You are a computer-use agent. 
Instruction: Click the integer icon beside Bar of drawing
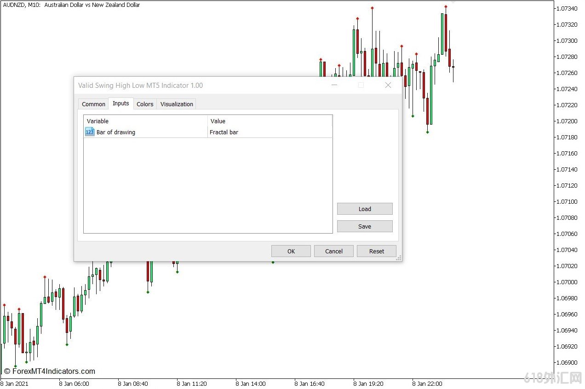click(x=90, y=132)
